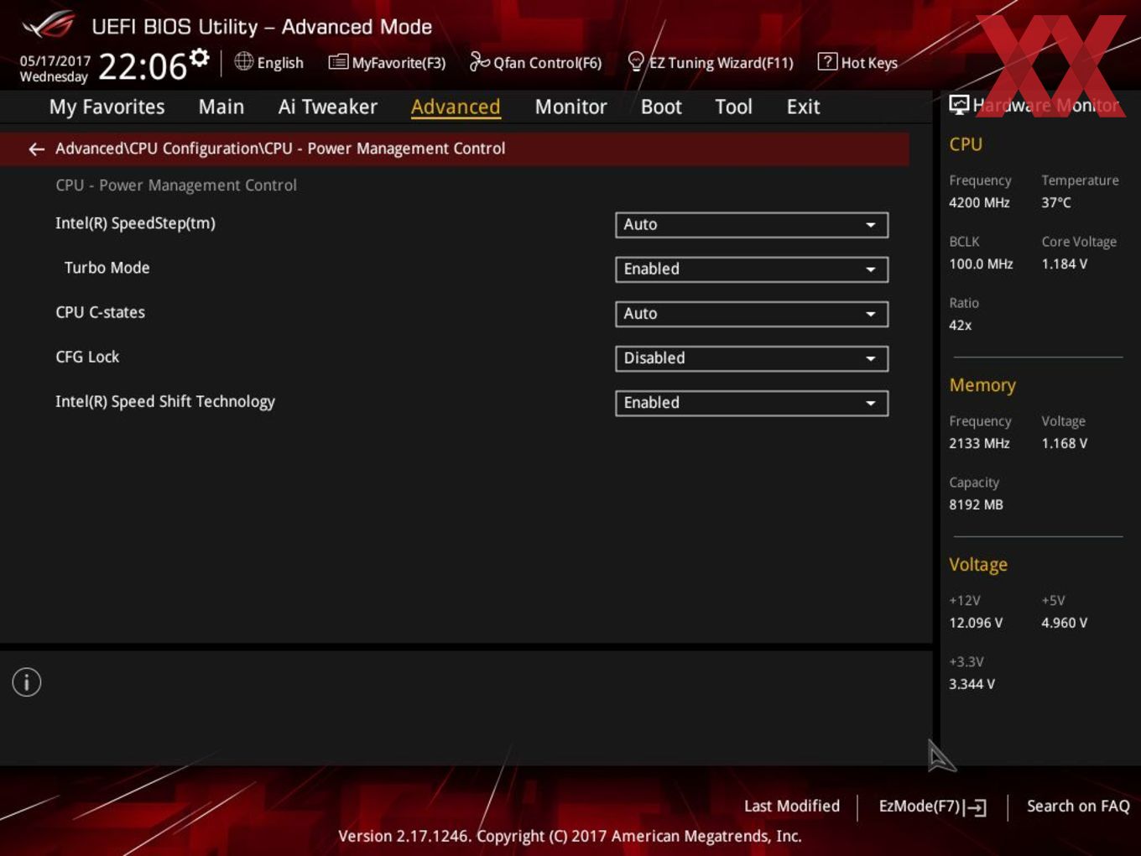Click the +5V value 4.960 V
This screenshot has width=1141, height=856.
[x=1064, y=623]
